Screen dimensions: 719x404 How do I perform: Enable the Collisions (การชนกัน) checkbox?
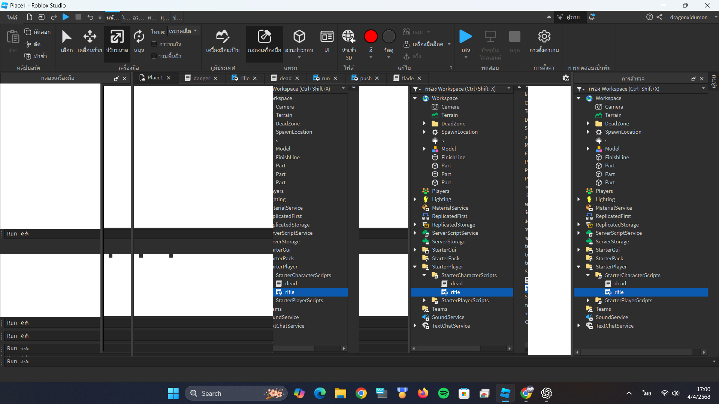point(154,44)
